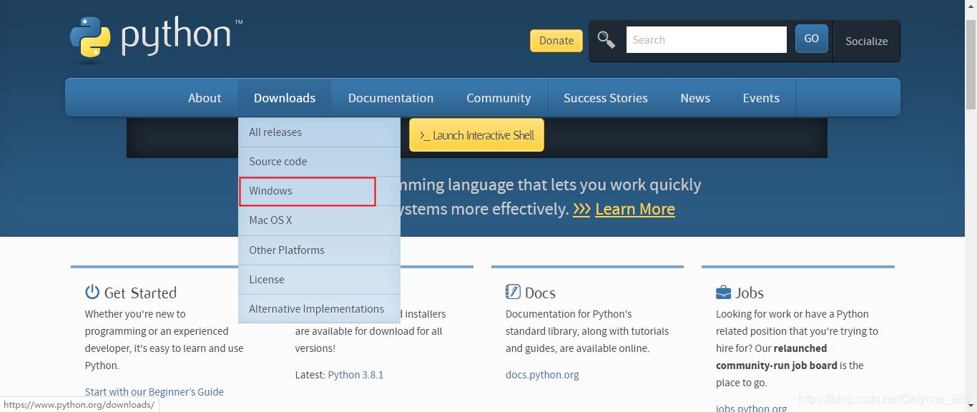Open the Downloads menu

tap(285, 98)
